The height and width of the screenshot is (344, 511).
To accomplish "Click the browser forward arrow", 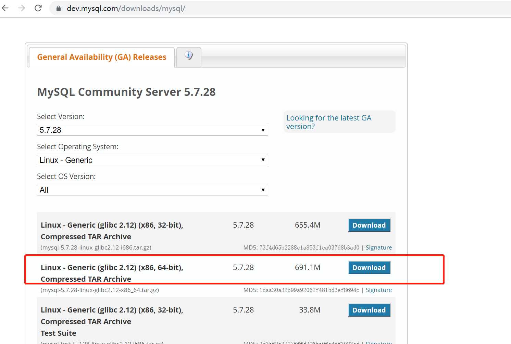I will click(x=22, y=8).
